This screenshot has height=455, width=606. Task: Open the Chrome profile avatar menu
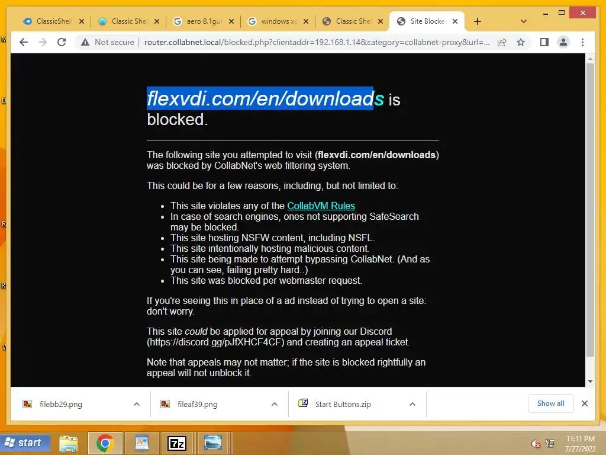pos(563,42)
